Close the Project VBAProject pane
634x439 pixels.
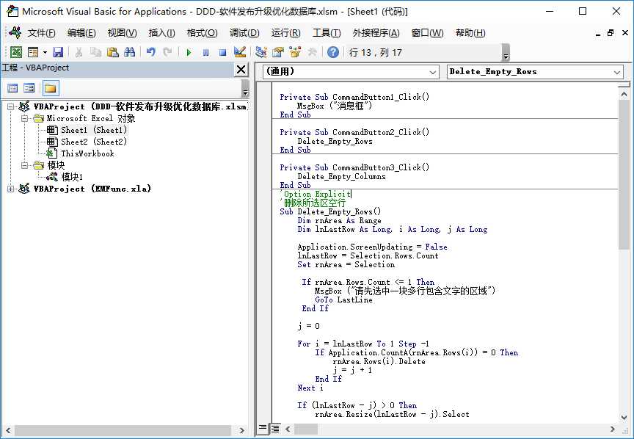click(x=241, y=70)
